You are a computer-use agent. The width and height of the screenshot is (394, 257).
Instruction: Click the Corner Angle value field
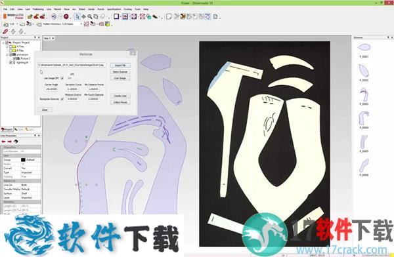pos(51,89)
